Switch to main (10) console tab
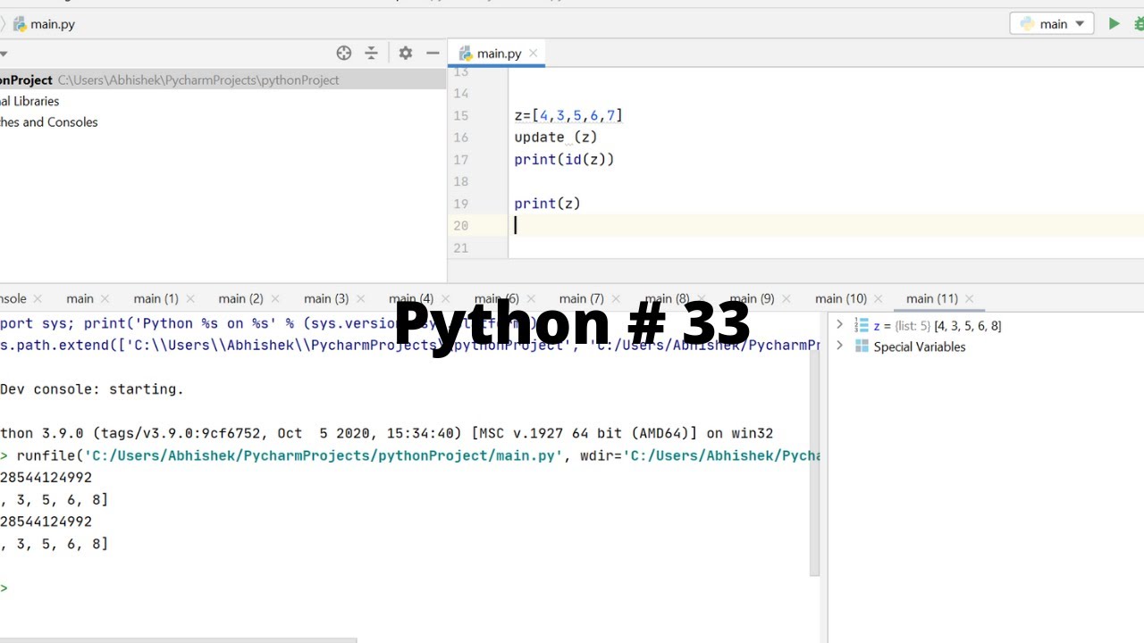This screenshot has width=1144, height=643. pos(841,298)
